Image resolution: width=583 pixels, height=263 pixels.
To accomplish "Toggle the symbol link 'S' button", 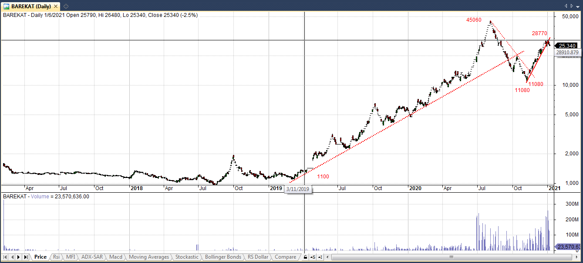I will click(x=313, y=257).
